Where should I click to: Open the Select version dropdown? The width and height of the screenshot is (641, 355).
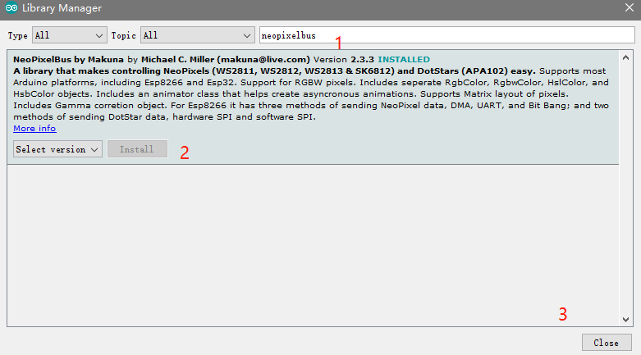[x=57, y=149]
